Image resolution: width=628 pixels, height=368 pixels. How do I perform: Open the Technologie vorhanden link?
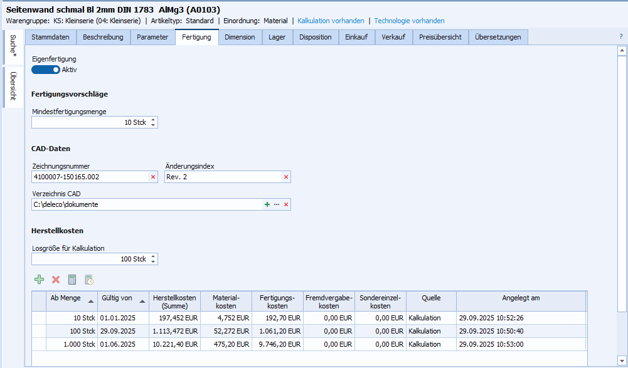tap(409, 21)
